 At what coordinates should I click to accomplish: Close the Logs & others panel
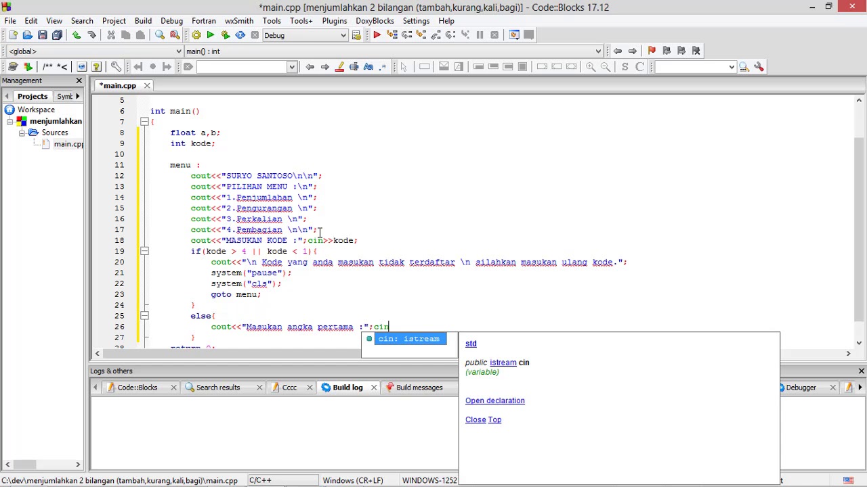(861, 371)
